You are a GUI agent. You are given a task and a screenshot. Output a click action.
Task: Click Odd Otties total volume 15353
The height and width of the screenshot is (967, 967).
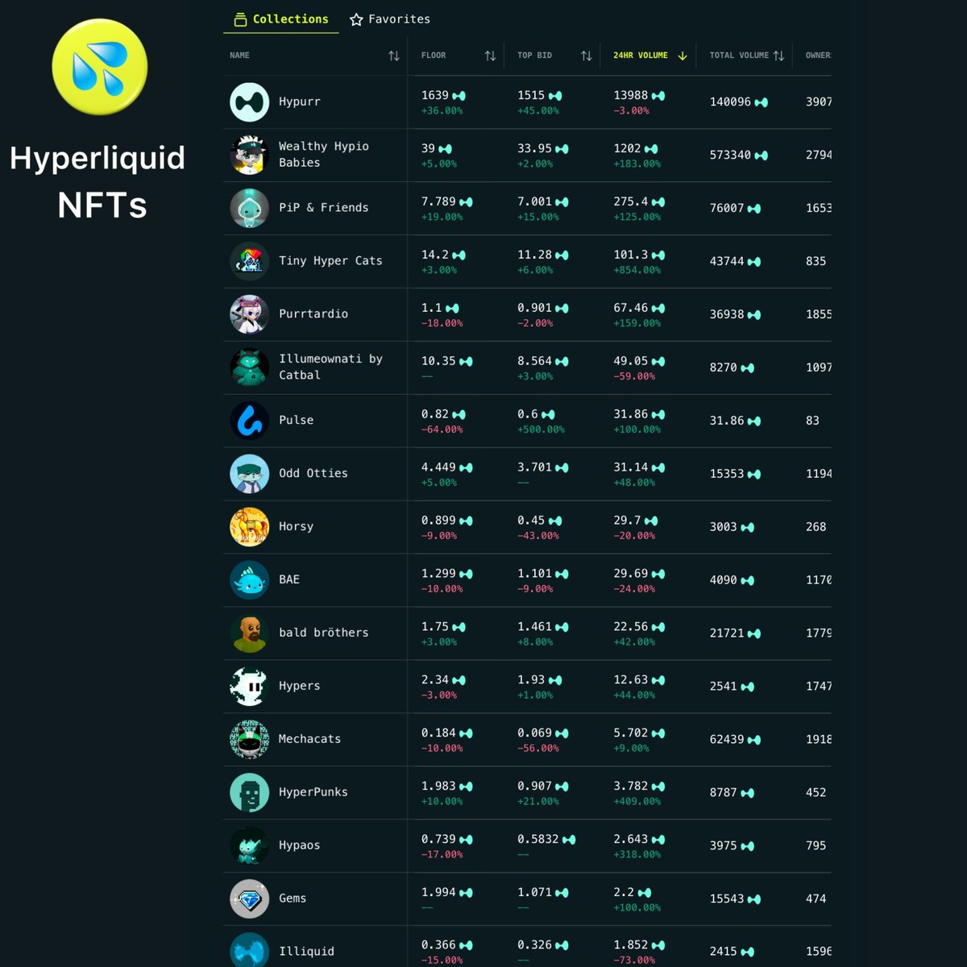pos(727,474)
